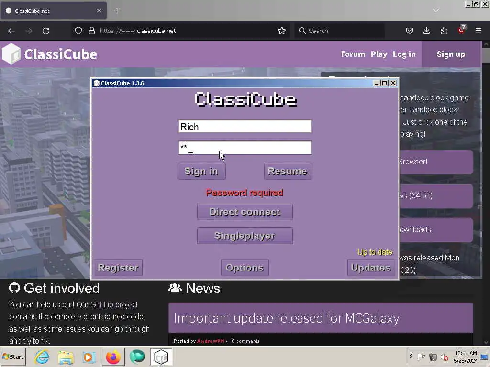Minimize the ClassiCube 1.3.6 launcher window
The height and width of the screenshot is (367, 490).
tap(376, 83)
